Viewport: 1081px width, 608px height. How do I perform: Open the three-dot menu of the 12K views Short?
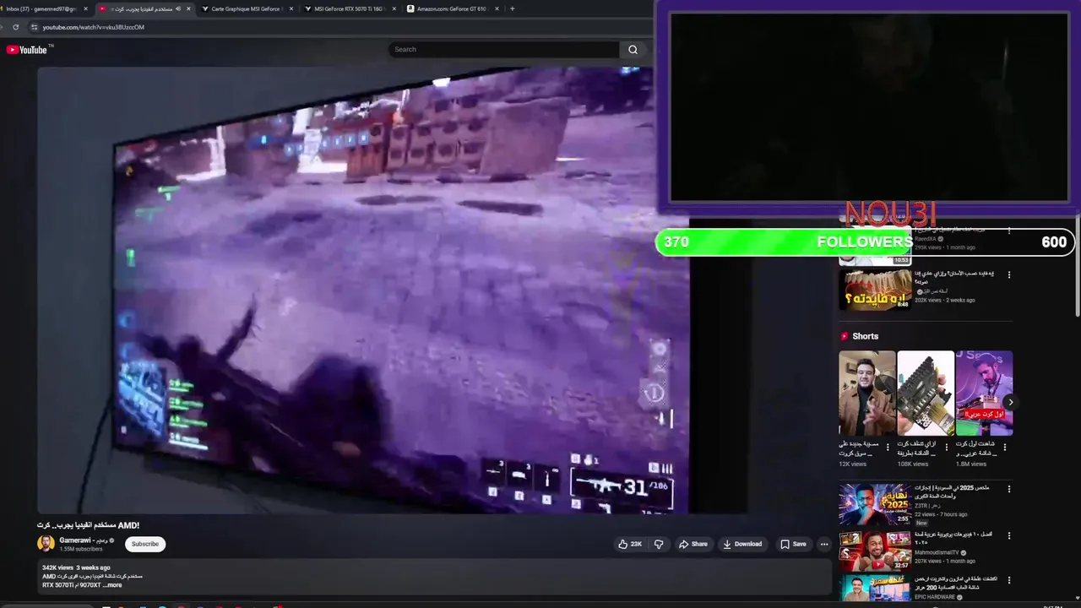point(888,448)
